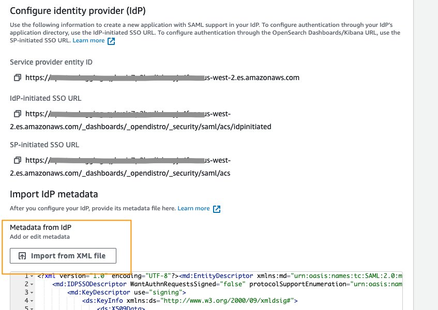
Task: Click external link icon under Configure identity provider
Action: pyautogui.click(x=111, y=41)
